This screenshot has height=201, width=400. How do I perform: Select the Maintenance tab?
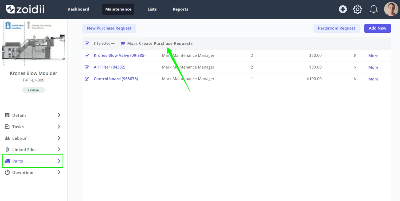coord(118,9)
